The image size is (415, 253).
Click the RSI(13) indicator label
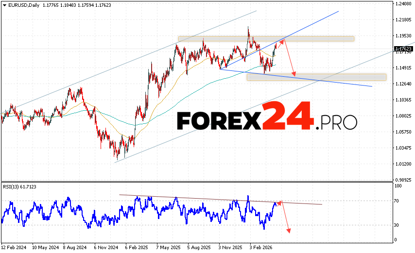[x=19, y=187]
